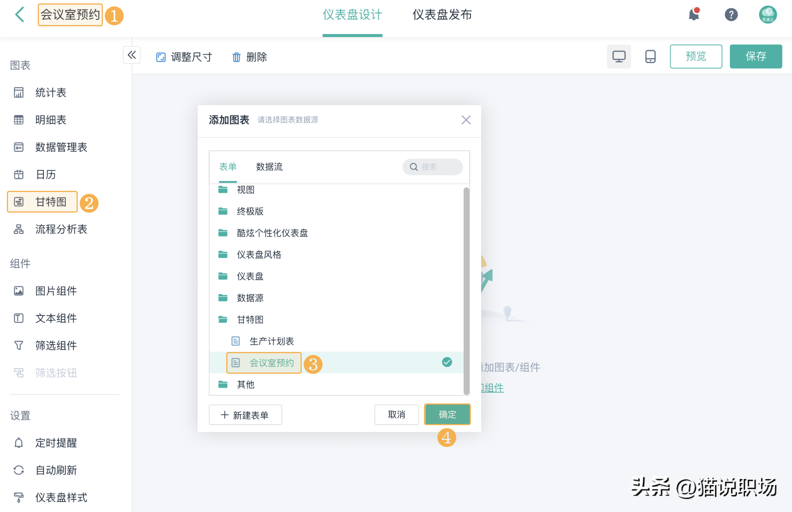This screenshot has height=512, width=792.
Task: Expand the 酷炫个性化仪表盘 folder
Action: click(272, 233)
